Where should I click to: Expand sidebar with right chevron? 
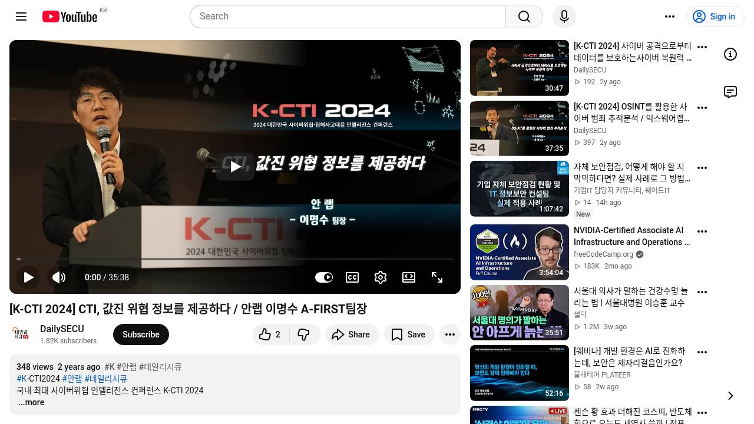730,396
